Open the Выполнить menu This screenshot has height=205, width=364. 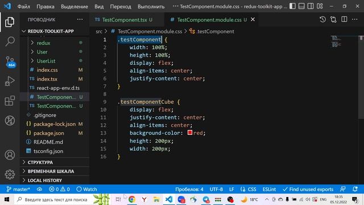click(151, 6)
